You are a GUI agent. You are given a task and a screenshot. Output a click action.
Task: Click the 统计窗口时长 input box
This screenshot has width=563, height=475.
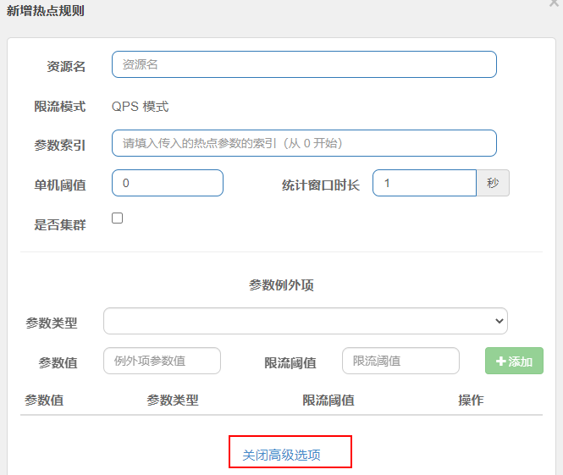click(x=424, y=183)
